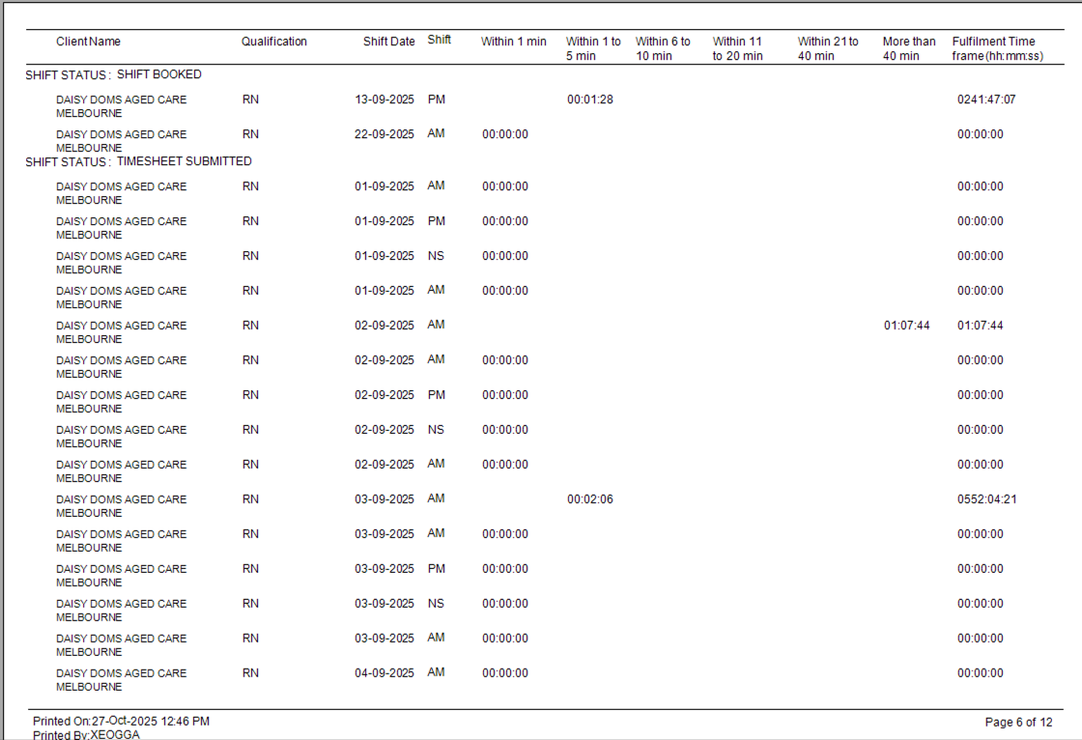Click the 00:02:06 time value
This screenshot has height=740, width=1082.
click(x=589, y=499)
